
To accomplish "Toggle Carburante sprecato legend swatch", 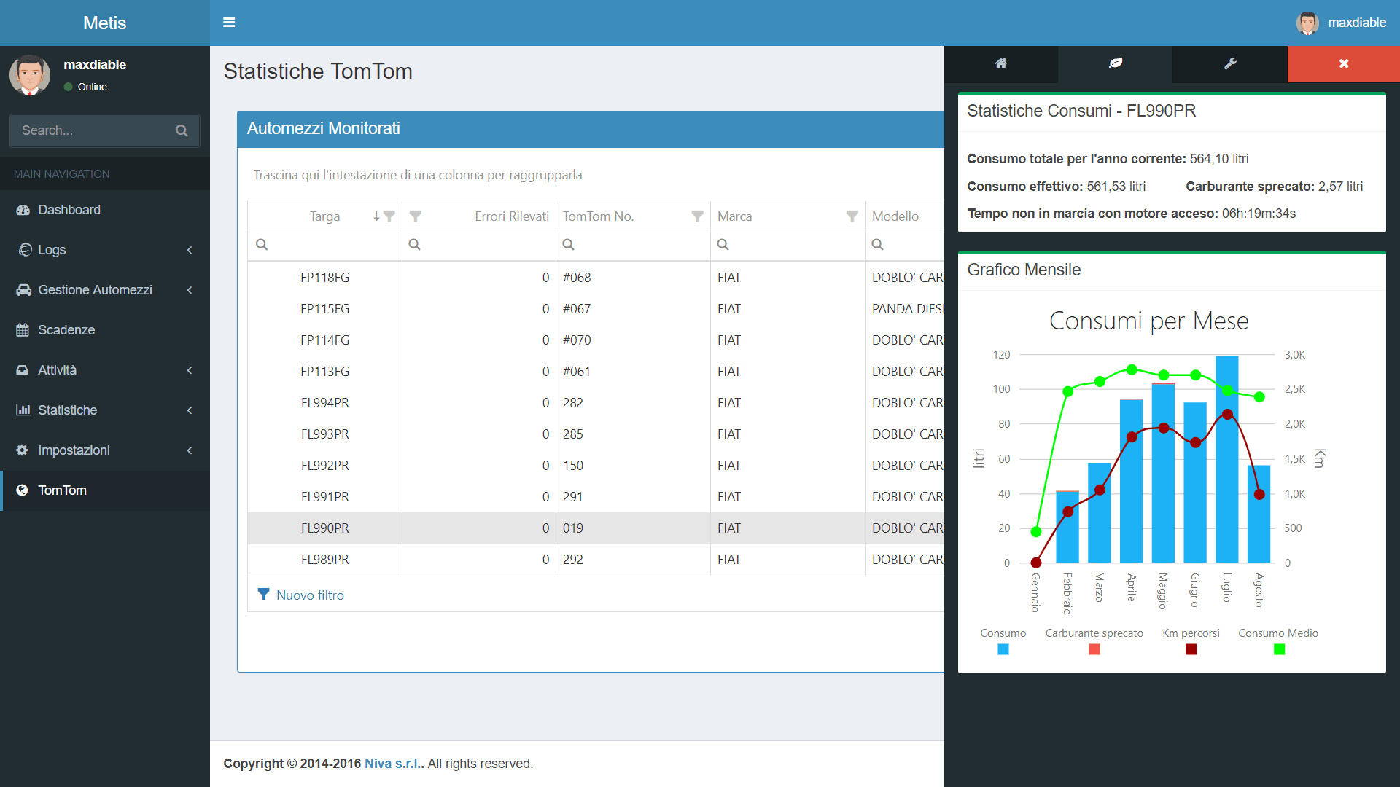I will pos(1094,649).
